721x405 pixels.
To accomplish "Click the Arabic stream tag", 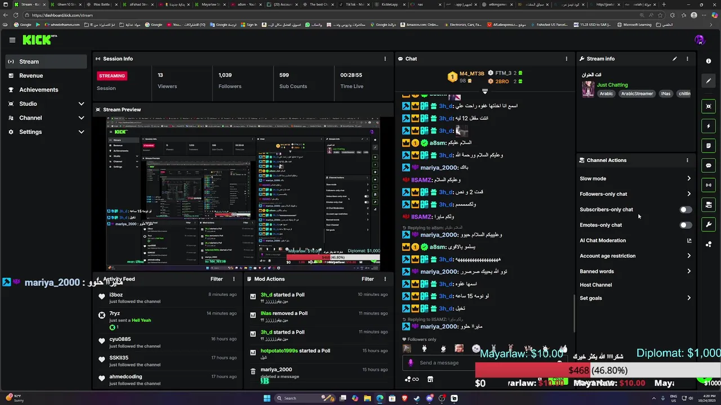I will pyautogui.click(x=606, y=94).
